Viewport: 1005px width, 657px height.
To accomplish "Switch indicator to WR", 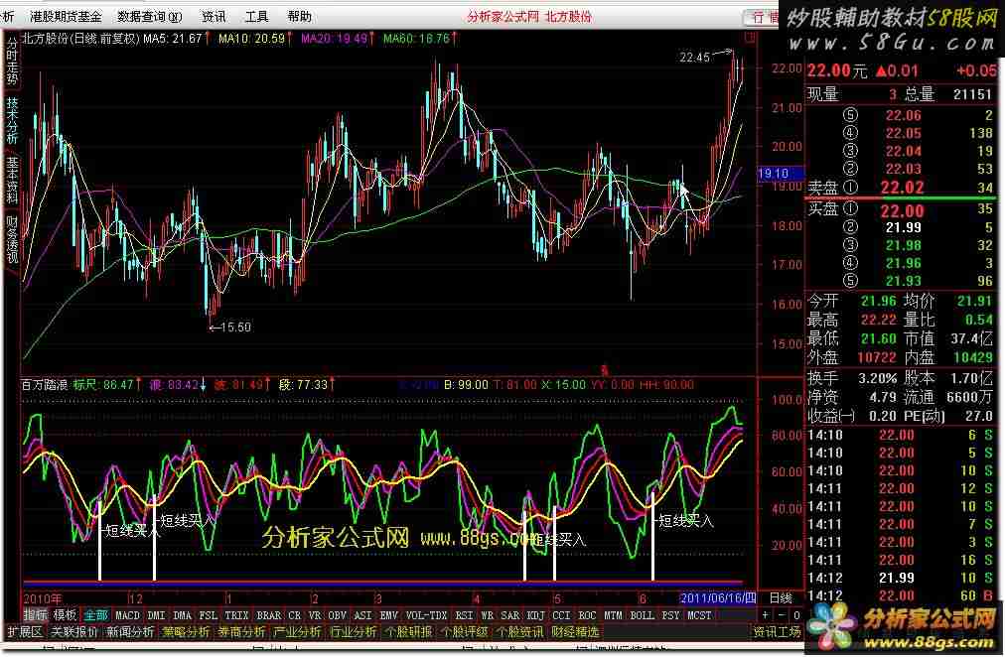I will pyautogui.click(x=488, y=615).
